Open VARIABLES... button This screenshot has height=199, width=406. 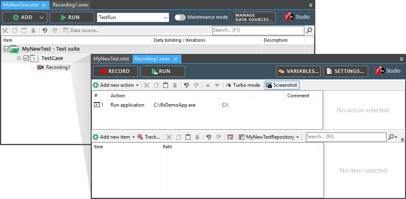pos(299,71)
